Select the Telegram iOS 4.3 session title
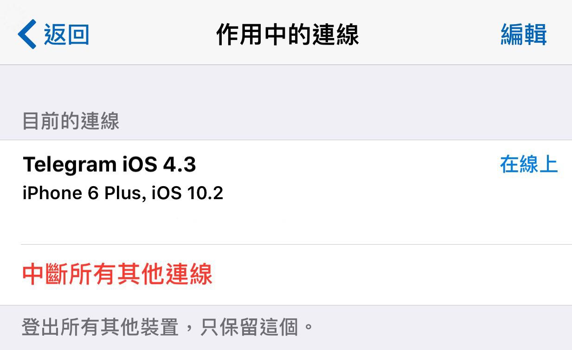Image resolution: width=572 pixels, height=350 pixels. 109,164
